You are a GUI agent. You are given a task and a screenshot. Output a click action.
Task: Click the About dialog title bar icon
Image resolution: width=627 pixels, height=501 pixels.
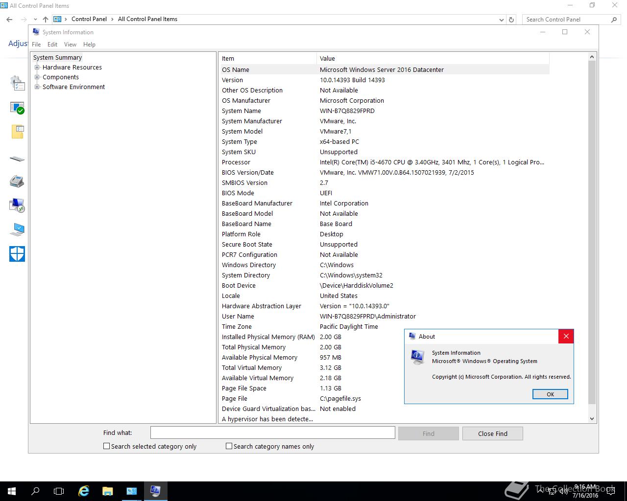pos(411,336)
